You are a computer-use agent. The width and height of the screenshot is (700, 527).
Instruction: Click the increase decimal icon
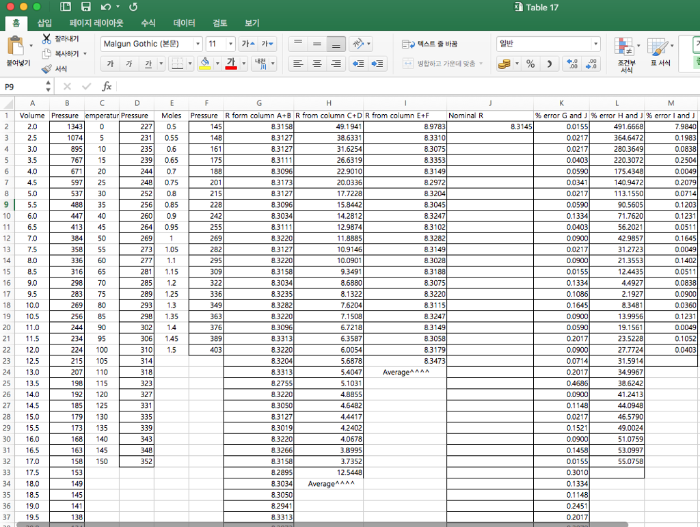572,64
